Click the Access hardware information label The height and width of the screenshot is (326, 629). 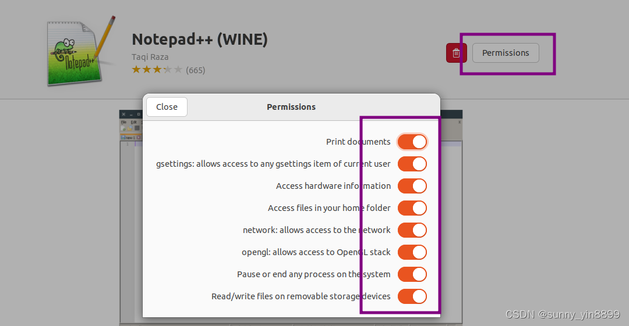pos(333,186)
